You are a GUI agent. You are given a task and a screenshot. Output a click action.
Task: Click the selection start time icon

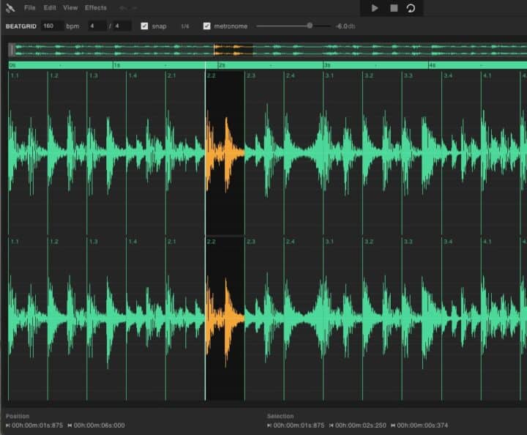click(269, 425)
